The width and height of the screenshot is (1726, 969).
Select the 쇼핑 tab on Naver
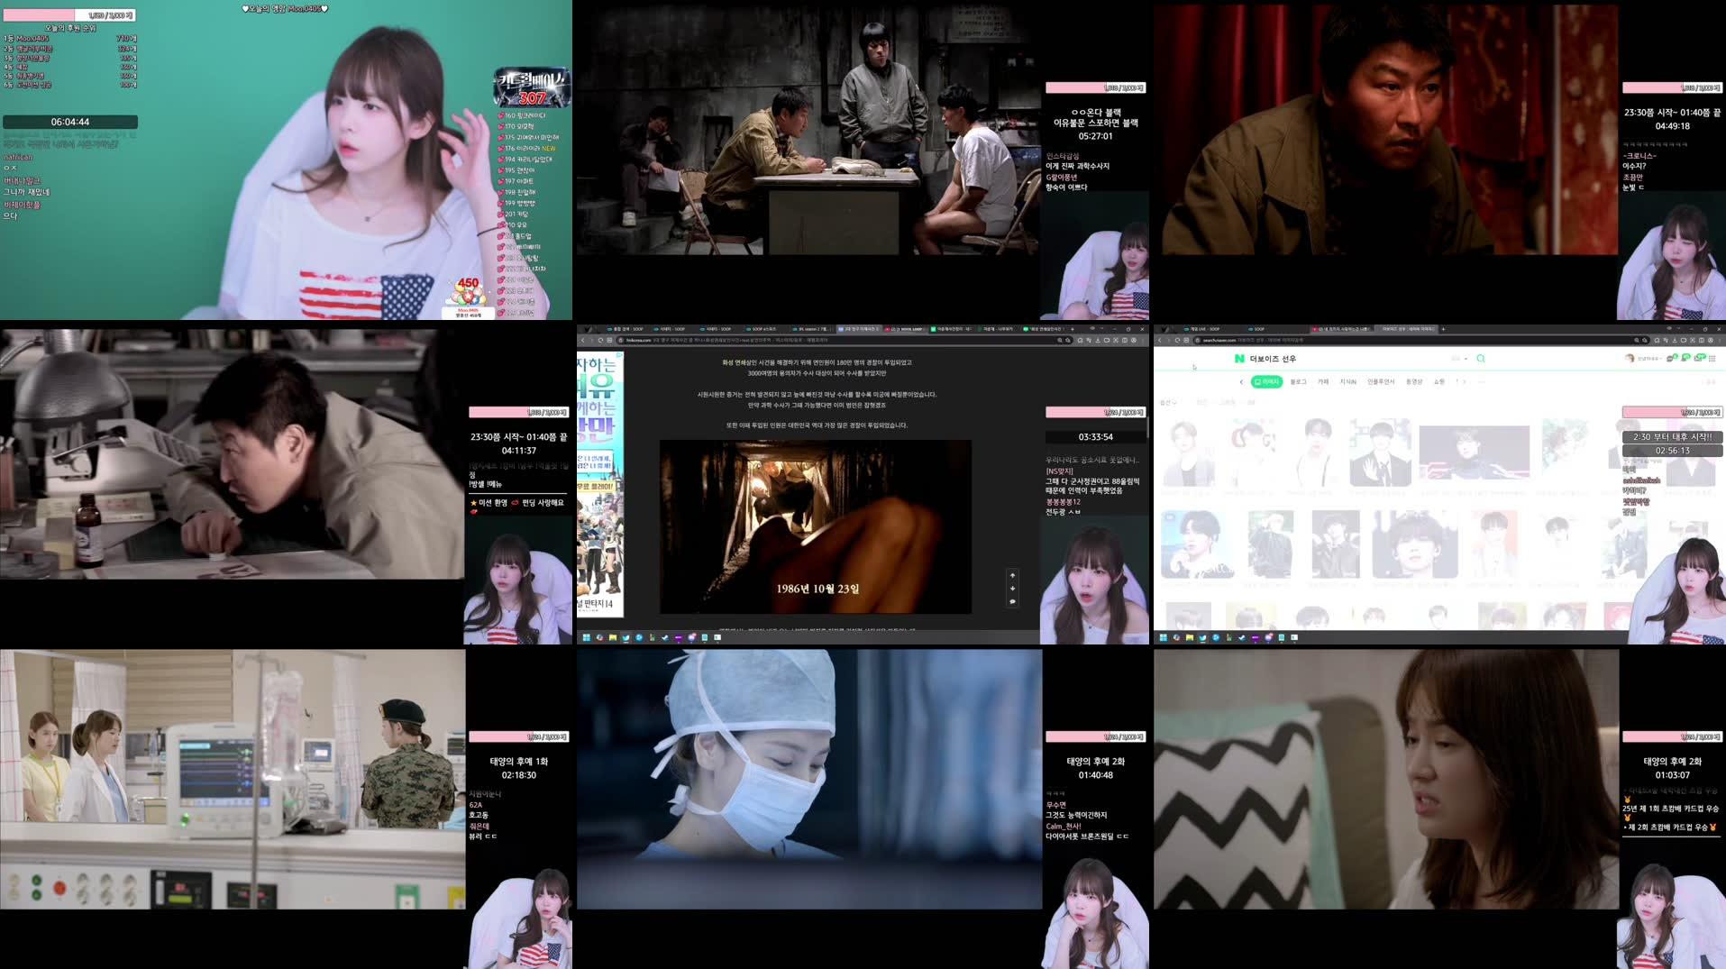pos(1439,382)
